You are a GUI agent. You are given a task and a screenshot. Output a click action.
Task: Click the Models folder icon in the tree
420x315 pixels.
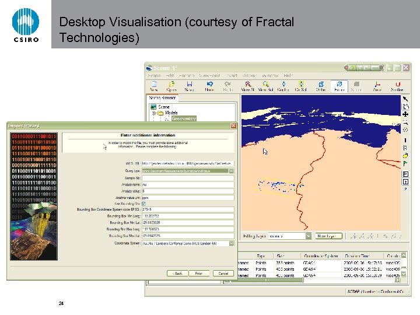pyautogui.click(x=160, y=113)
